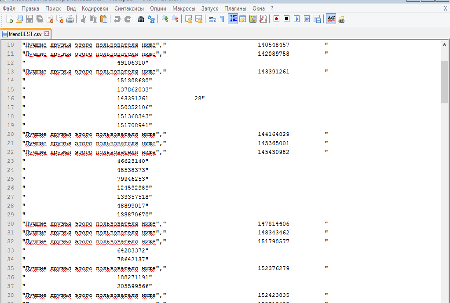This screenshot has height=303, width=450.
Task: Select the friendBEST.csv tab
Action: click(x=25, y=34)
